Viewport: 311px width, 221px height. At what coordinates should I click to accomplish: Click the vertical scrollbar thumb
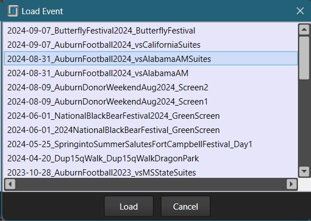[x=304, y=58]
